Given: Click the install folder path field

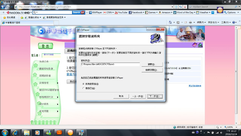Looking at the screenshot, I should (x=110, y=64).
